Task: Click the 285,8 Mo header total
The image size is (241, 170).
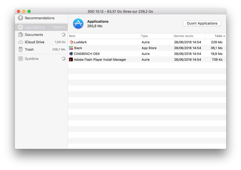Action: pos(95,26)
